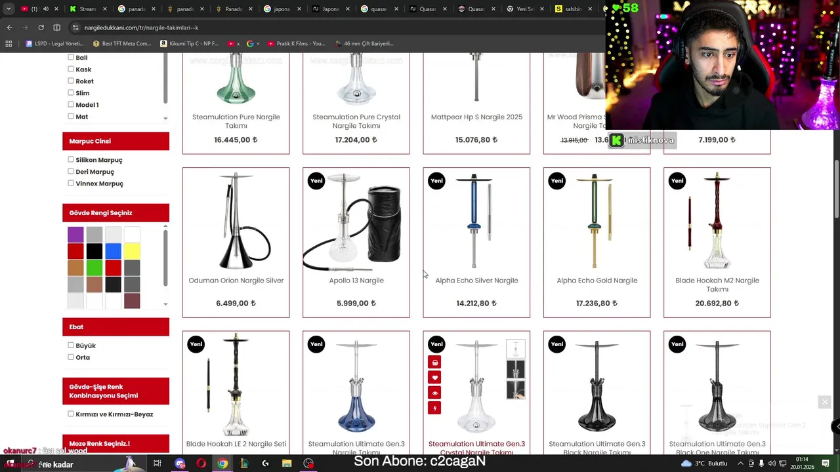Image resolution: width=840 pixels, height=472 pixels.
Task: Mute the YouTube tab via its speaker icon
Action: coord(45,9)
